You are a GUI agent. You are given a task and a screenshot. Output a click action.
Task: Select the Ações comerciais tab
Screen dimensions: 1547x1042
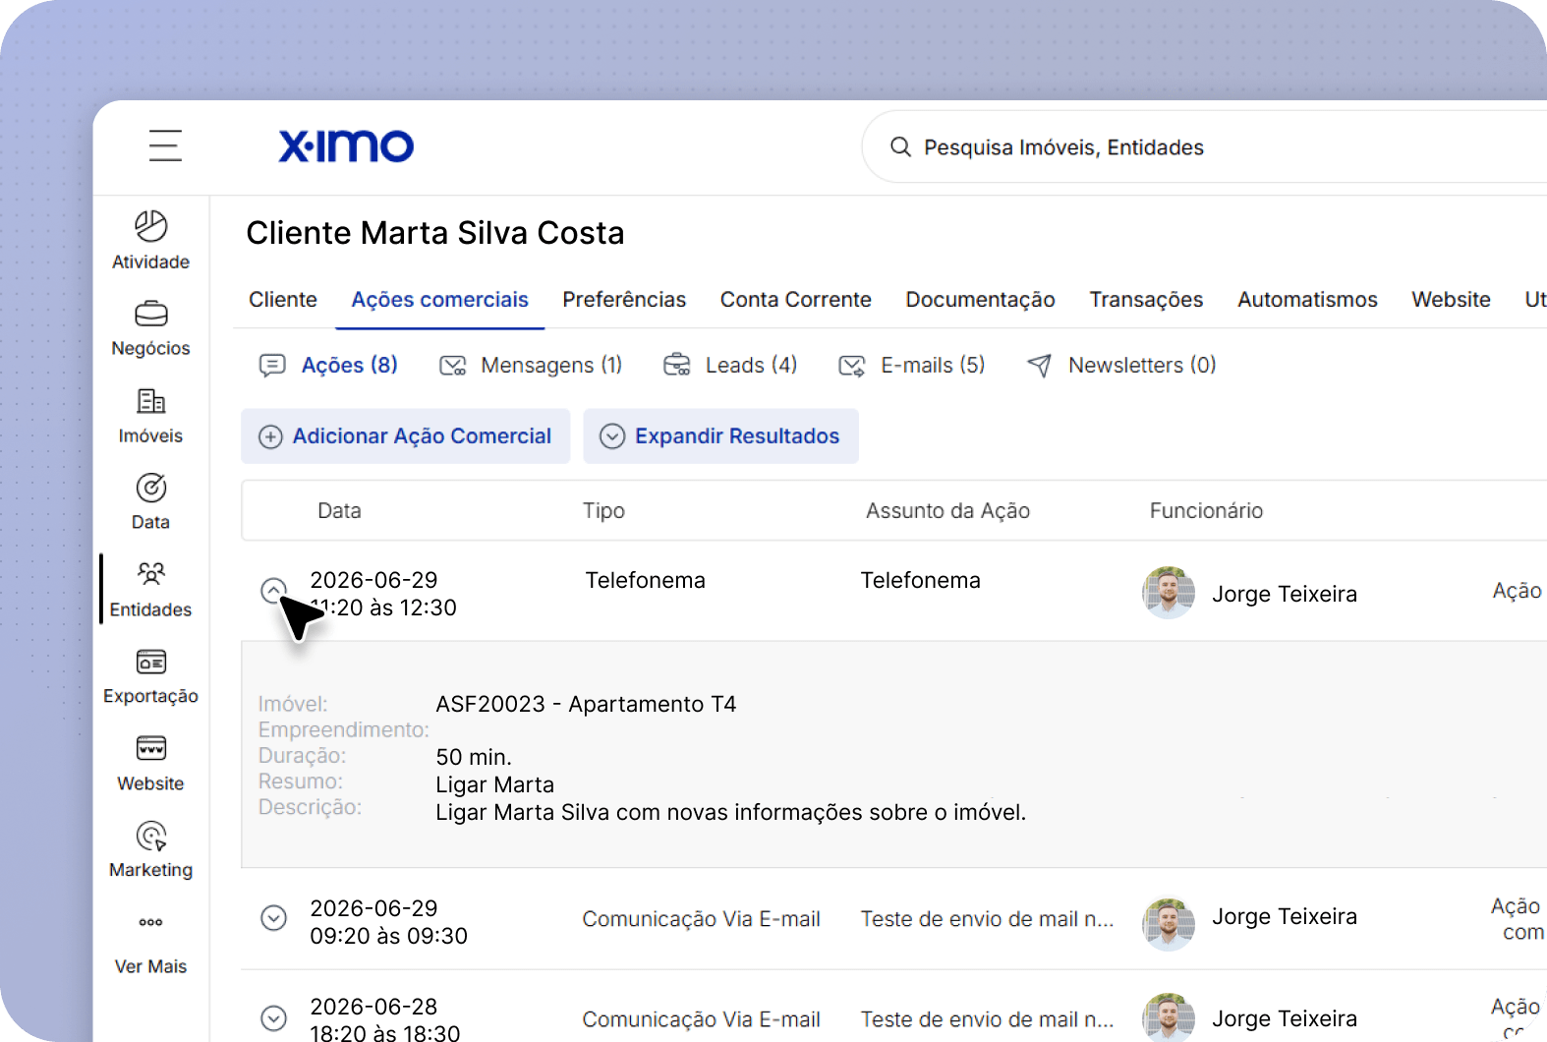[440, 300]
